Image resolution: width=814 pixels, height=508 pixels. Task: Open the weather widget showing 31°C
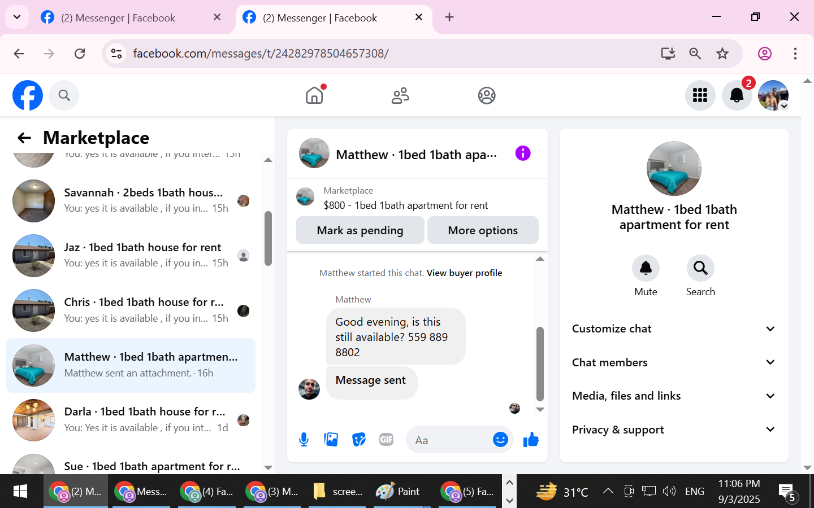[x=562, y=492]
